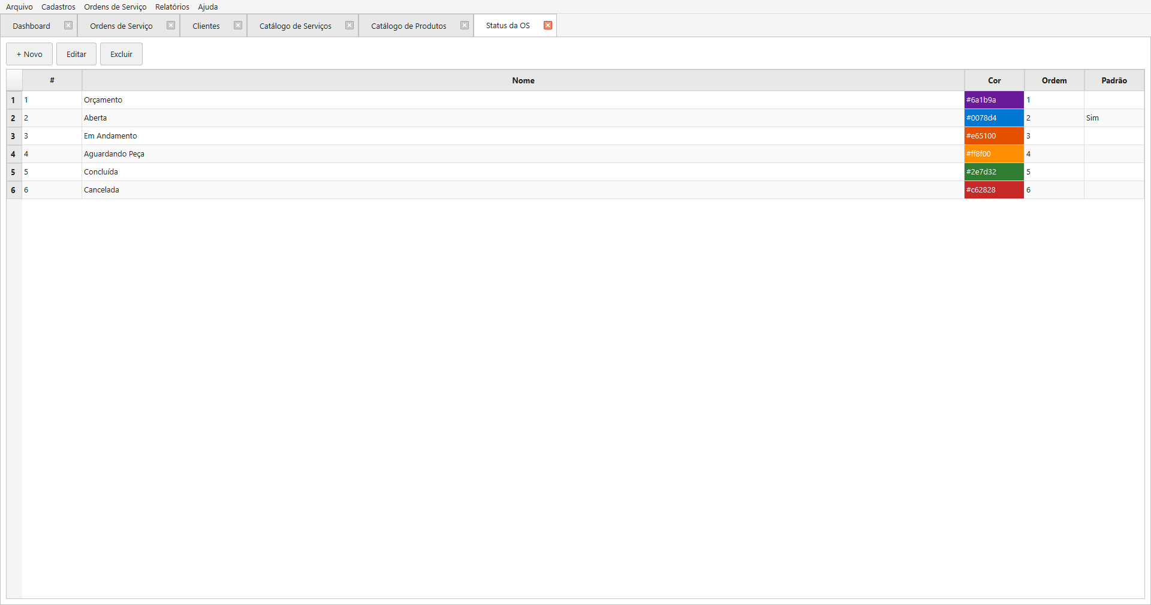Select the Aguardando Peça name cell
Image resolution: width=1151 pixels, height=605 pixels.
click(x=523, y=154)
